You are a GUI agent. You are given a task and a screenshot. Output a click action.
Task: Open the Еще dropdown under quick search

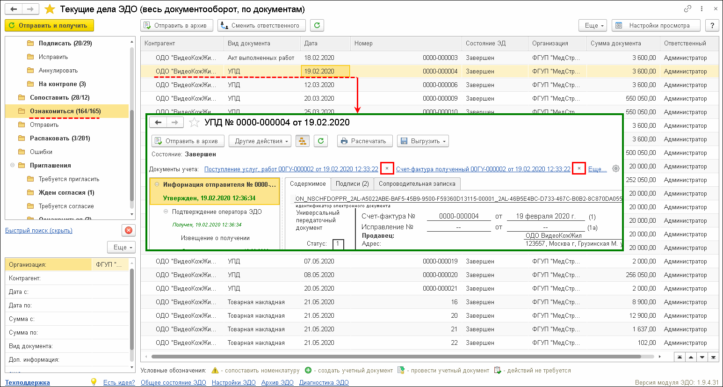click(122, 247)
